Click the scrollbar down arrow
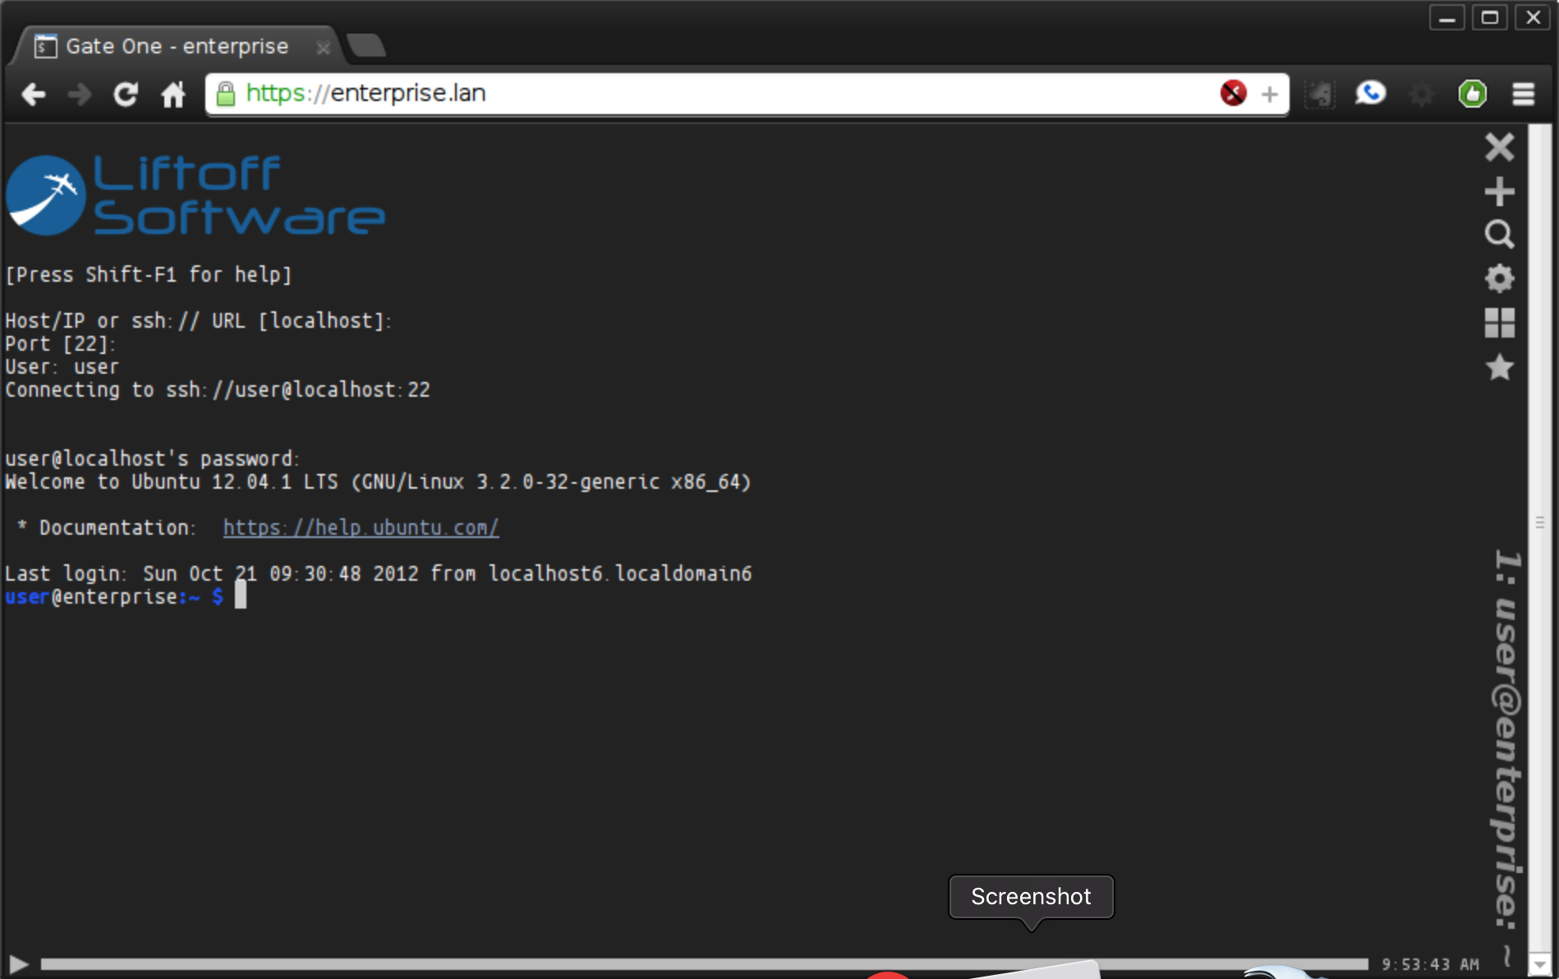1559x979 pixels. coord(1540,965)
